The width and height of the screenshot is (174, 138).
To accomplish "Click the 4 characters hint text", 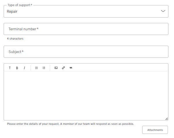I will point(15,39).
